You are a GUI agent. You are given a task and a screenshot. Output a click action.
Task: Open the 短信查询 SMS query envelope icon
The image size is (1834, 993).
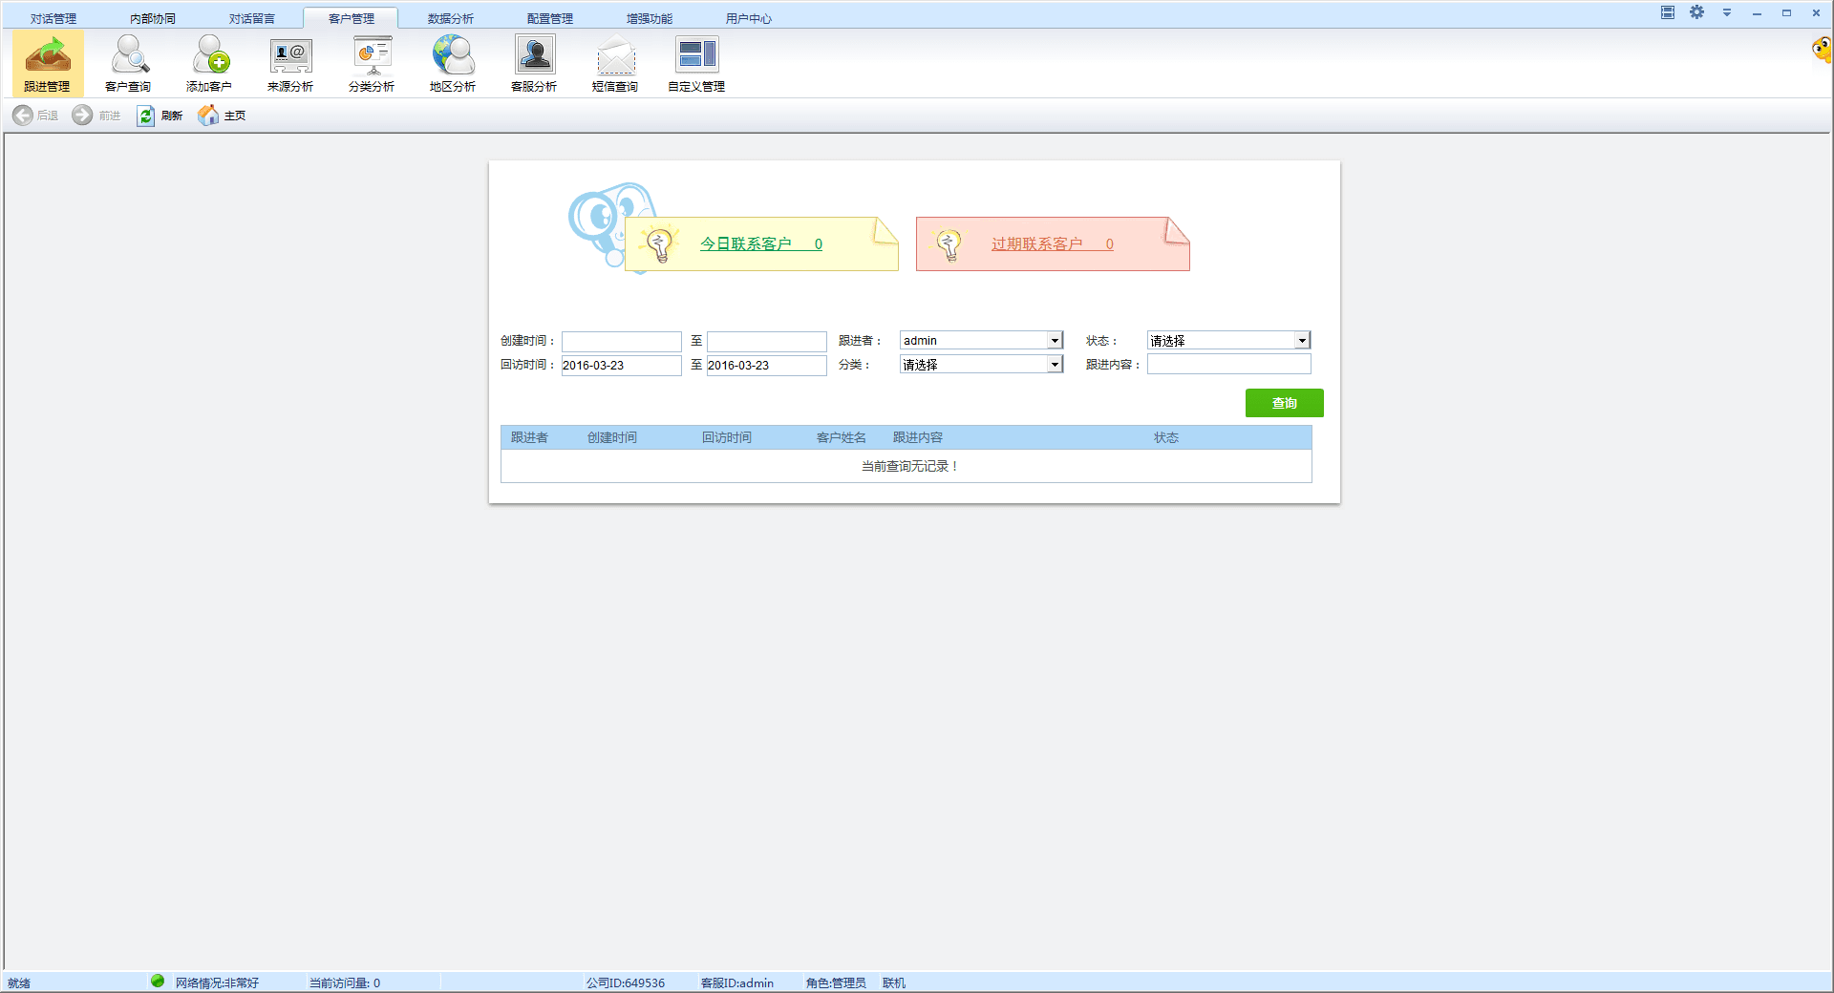coord(615,63)
